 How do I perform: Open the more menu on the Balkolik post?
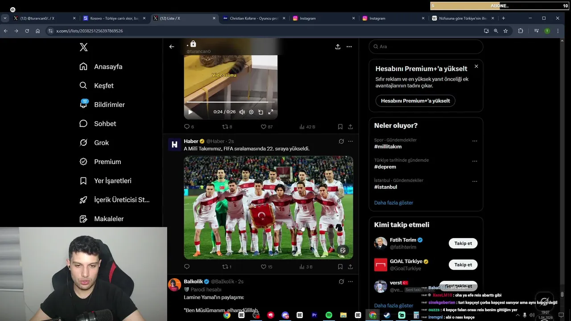(350, 281)
